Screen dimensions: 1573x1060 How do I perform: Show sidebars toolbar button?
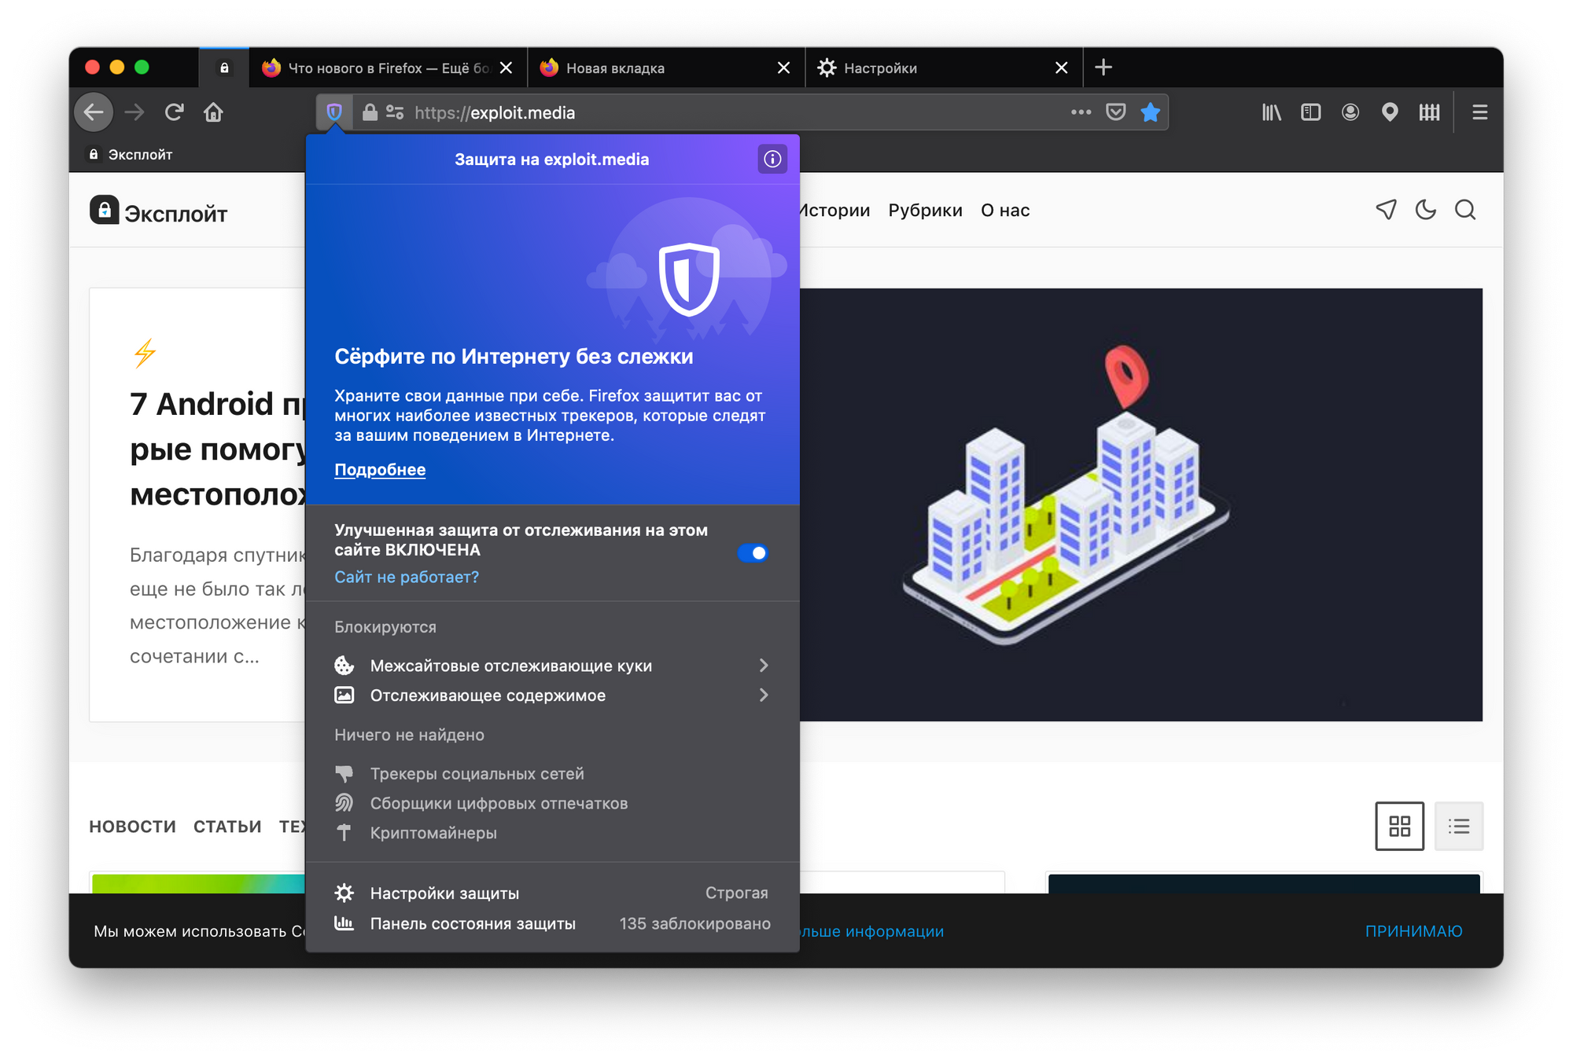[1310, 112]
